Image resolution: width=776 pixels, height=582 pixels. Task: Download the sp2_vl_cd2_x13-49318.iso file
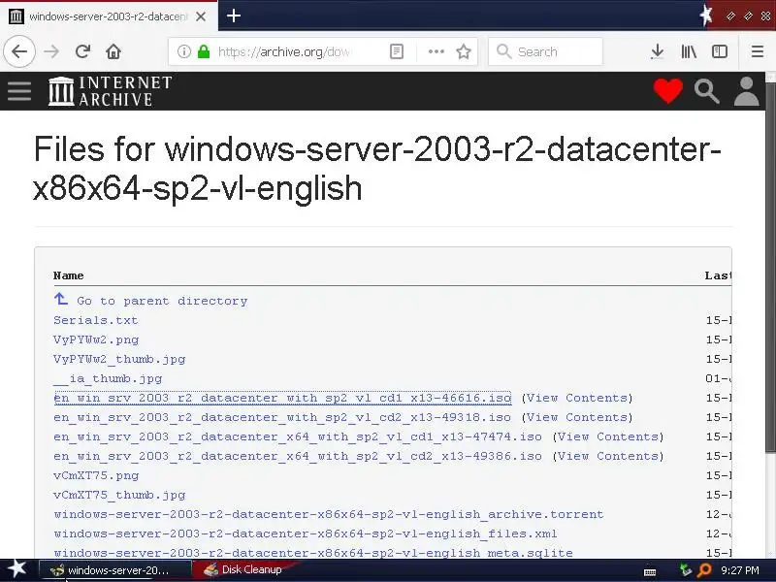click(282, 417)
